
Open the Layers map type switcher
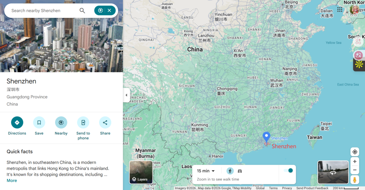[x=141, y=172]
